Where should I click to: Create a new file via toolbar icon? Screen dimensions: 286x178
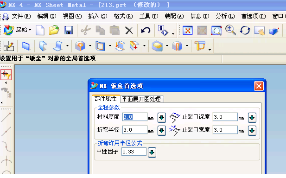click(40, 30)
